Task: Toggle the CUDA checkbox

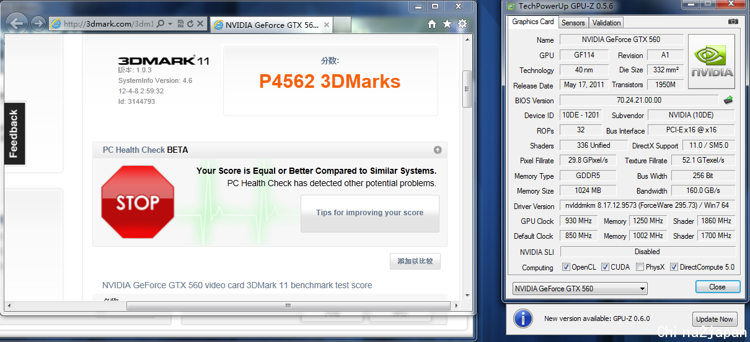Action: (604, 267)
